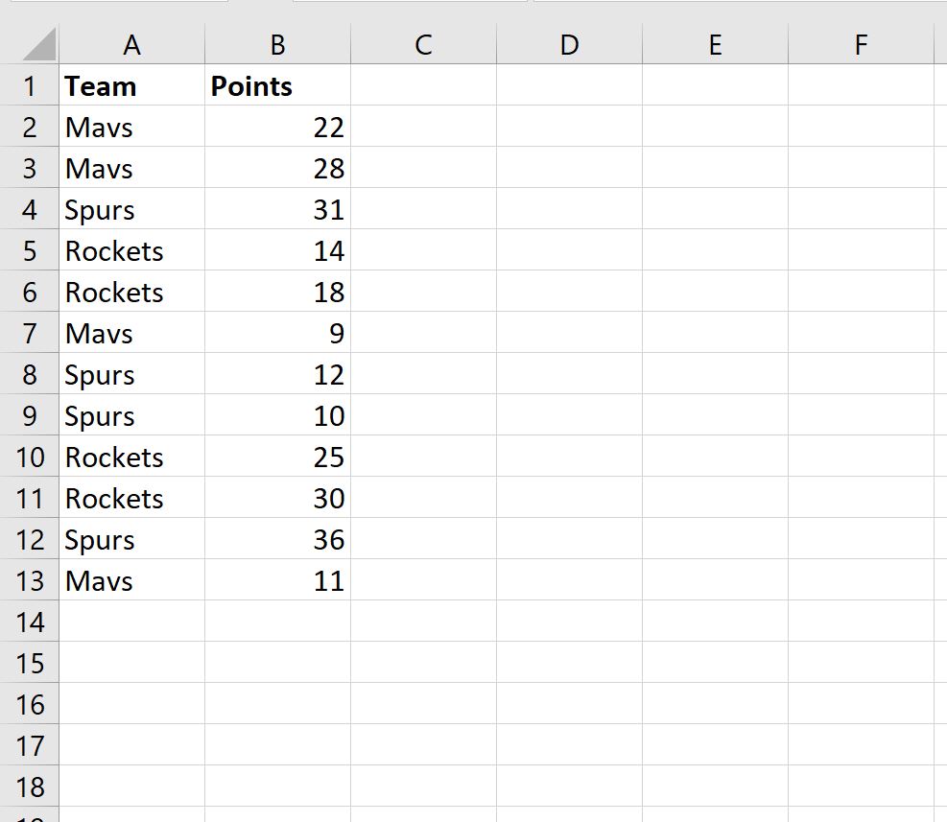Select column C header
This screenshot has height=822, width=947.
click(x=423, y=43)
